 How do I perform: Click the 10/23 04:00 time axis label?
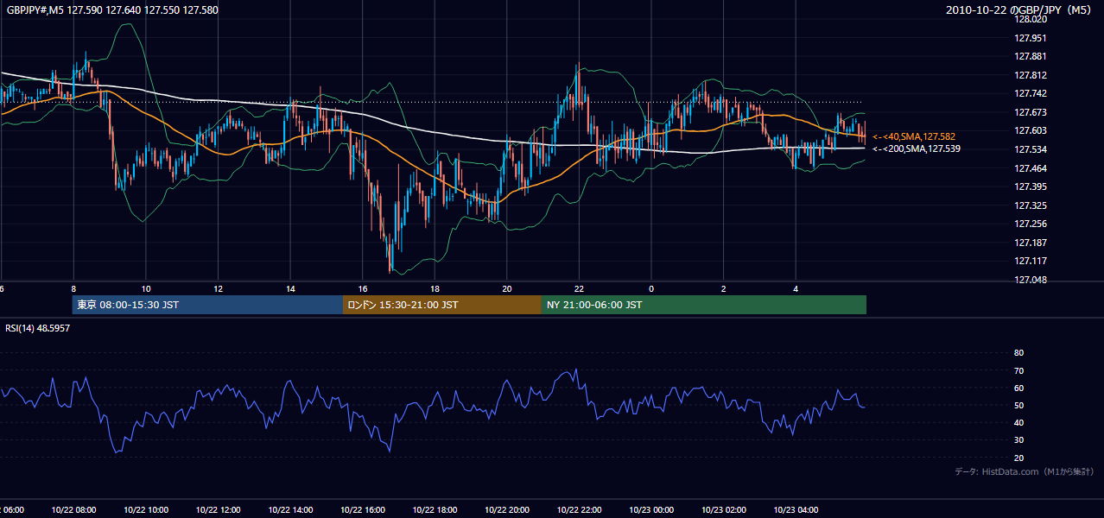click(x=796, y=510)
